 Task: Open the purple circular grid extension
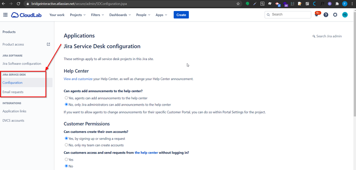[329, 4]
